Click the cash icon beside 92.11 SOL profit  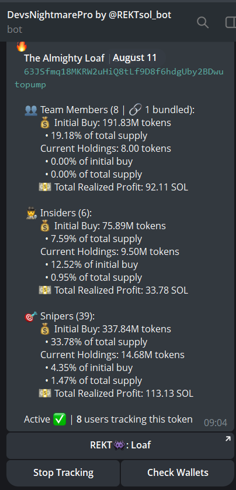[45, 187]
